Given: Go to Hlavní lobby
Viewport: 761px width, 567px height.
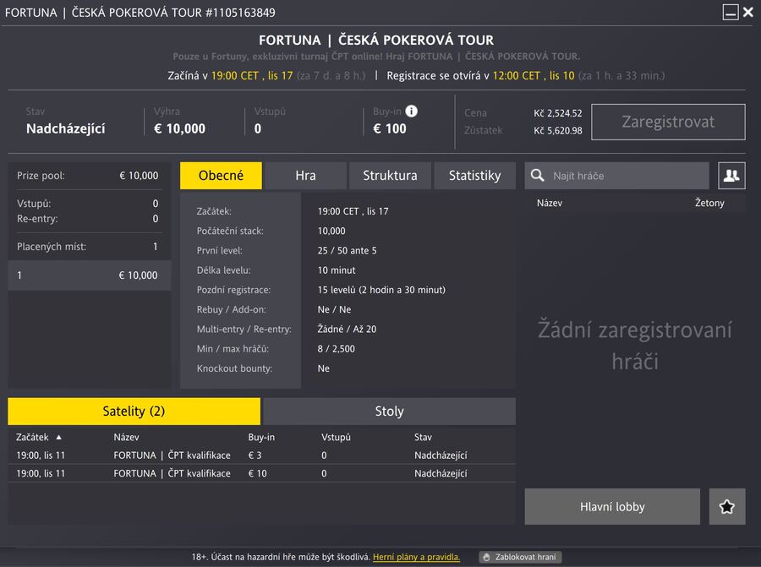Looking at the screenshot, I should [x=612, y=506].
